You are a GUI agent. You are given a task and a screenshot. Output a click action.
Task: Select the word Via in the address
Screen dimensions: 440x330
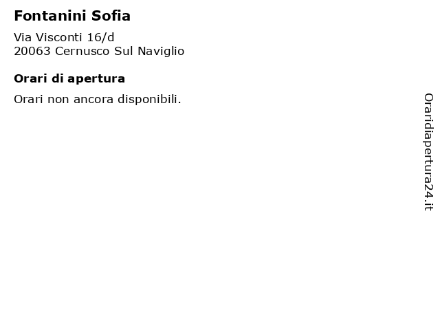point(23,37)
